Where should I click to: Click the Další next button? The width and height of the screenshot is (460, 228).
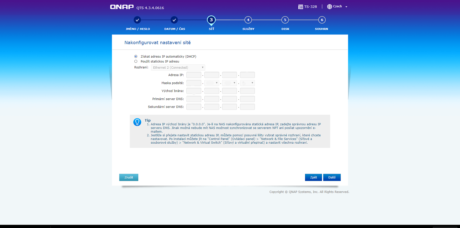pyautogui.click(x=332, y=177)
